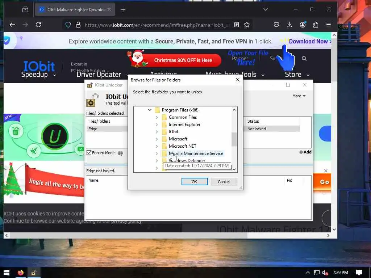Click the site padlock icon
Viewport: 371px width, 278px height.
(78, 25)
